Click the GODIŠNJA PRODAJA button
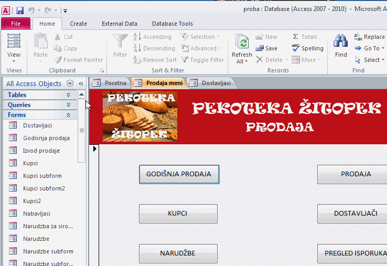Viewport: 387px width, 266px height. (179, 174)
